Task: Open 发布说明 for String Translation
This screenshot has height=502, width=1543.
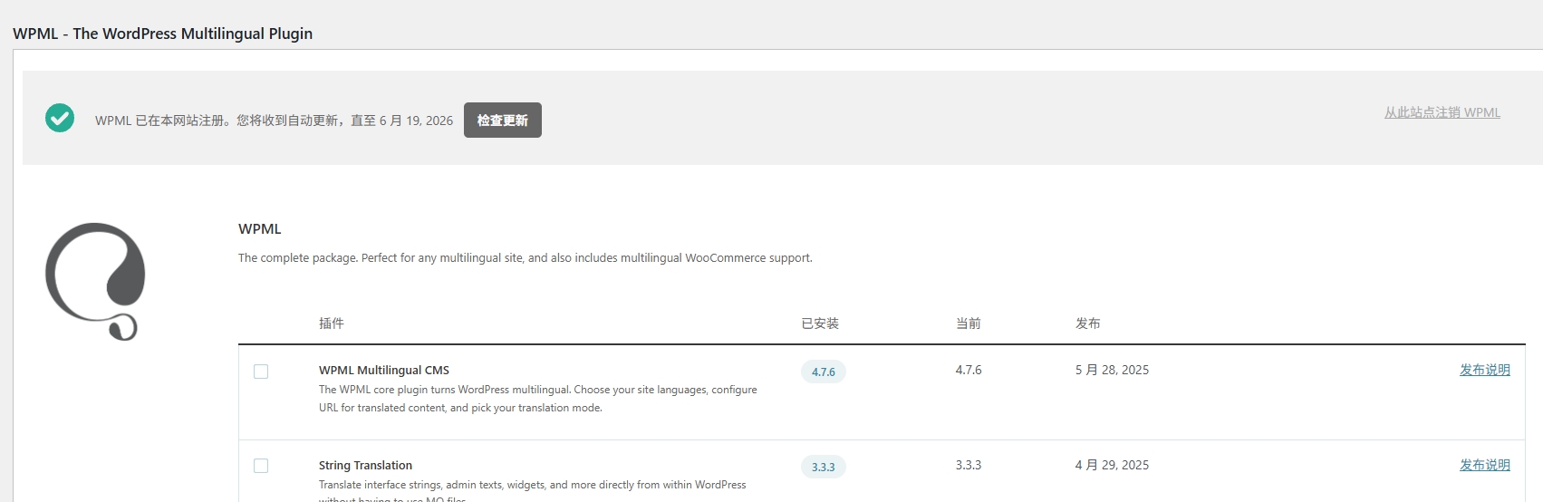Action: coord(1484,465)
